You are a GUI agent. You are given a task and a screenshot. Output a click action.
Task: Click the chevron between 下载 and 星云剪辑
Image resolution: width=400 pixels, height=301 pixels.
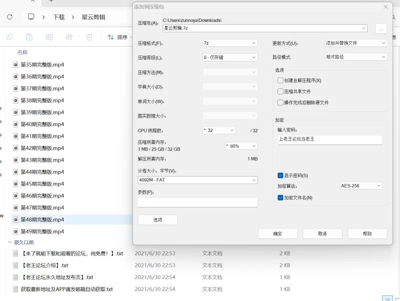click(73, 17)
